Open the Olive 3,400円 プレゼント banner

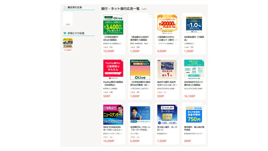pos(113,24)
